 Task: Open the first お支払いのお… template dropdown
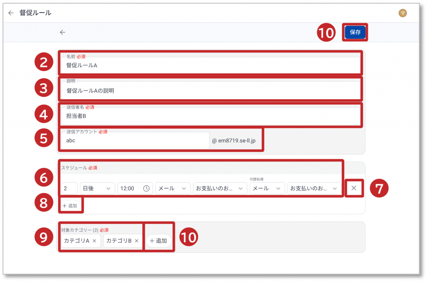(x=219, y=189)
